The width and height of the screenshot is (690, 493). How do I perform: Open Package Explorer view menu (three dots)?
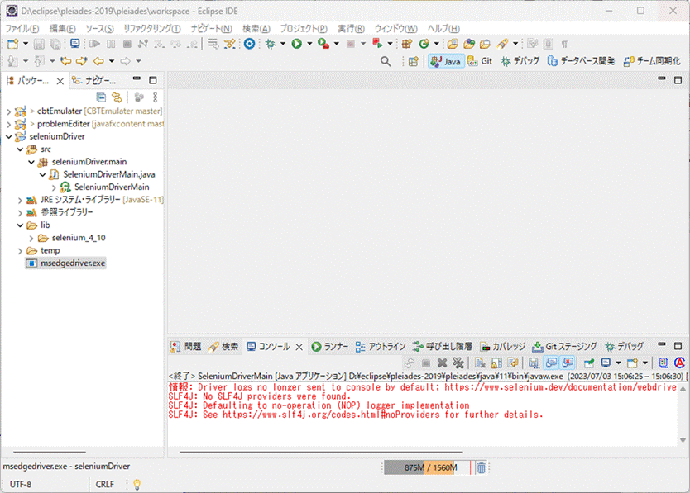[x=155, y=97]
